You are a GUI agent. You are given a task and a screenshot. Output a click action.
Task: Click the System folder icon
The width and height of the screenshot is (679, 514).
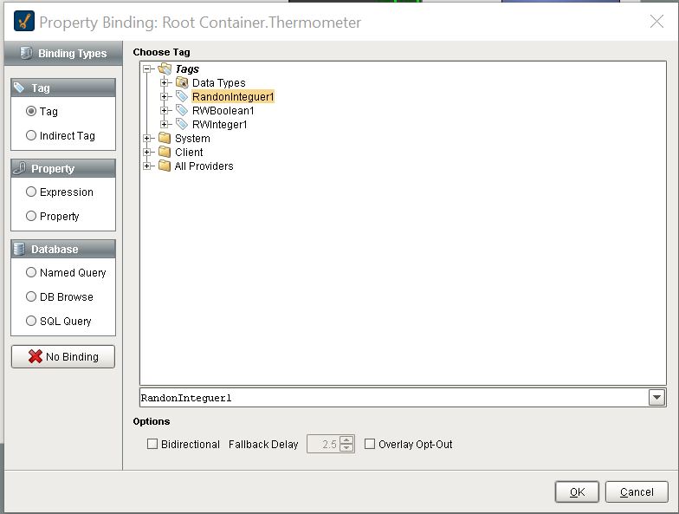pos(165,139)
